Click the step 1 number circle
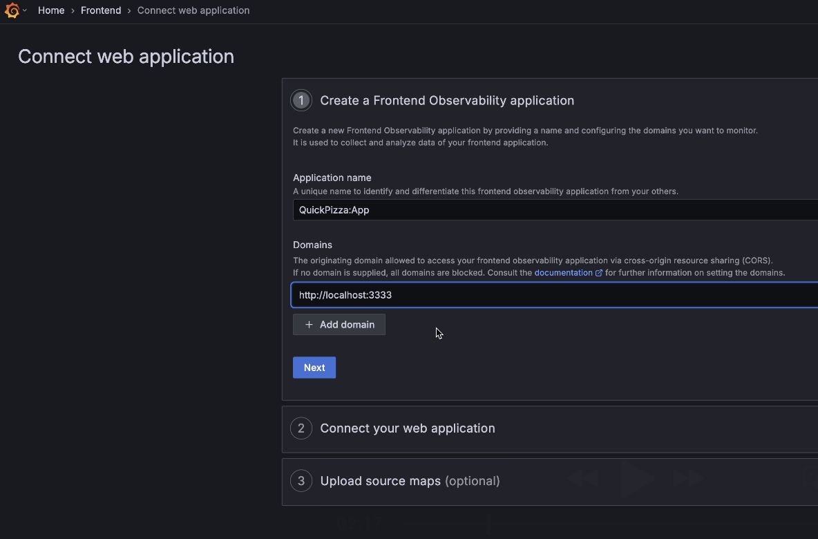 (x=301, y=100)
